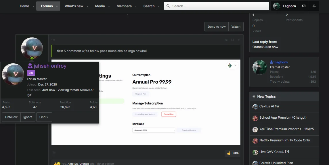Click avatar beside YouTube Premium 2months topic
The height and width of the screenshot is (165, 329).
point(255,130)
